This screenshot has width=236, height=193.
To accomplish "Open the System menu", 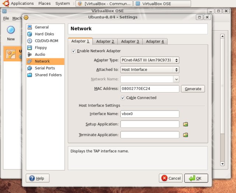I will coord(63,3).
